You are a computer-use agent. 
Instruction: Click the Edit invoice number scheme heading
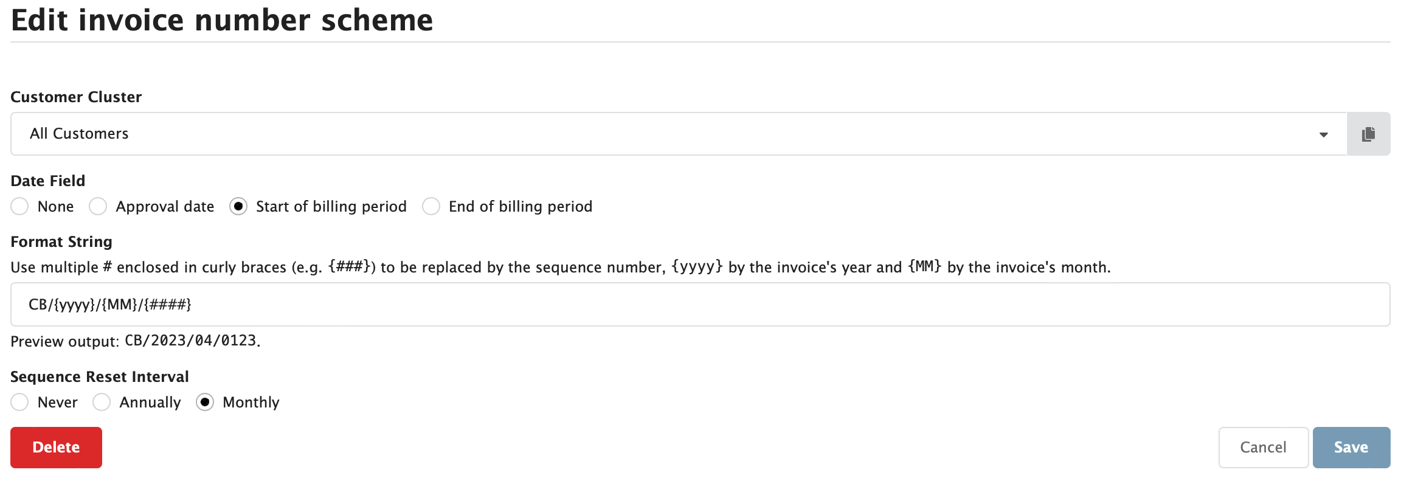click(223, 20)
